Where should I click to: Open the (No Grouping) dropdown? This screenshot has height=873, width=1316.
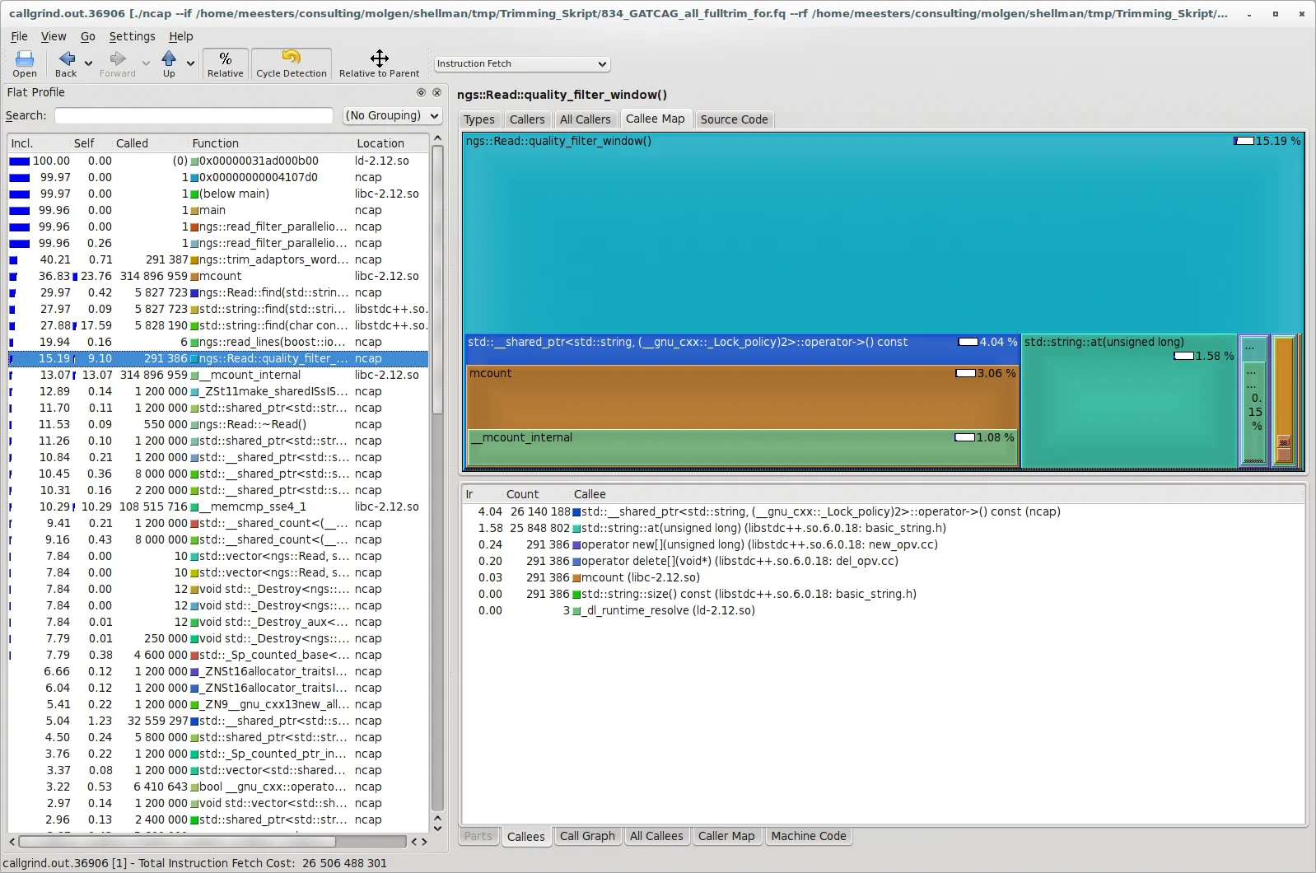point(392,116)
